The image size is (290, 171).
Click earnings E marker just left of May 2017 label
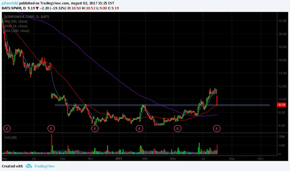tap(178, 128)
